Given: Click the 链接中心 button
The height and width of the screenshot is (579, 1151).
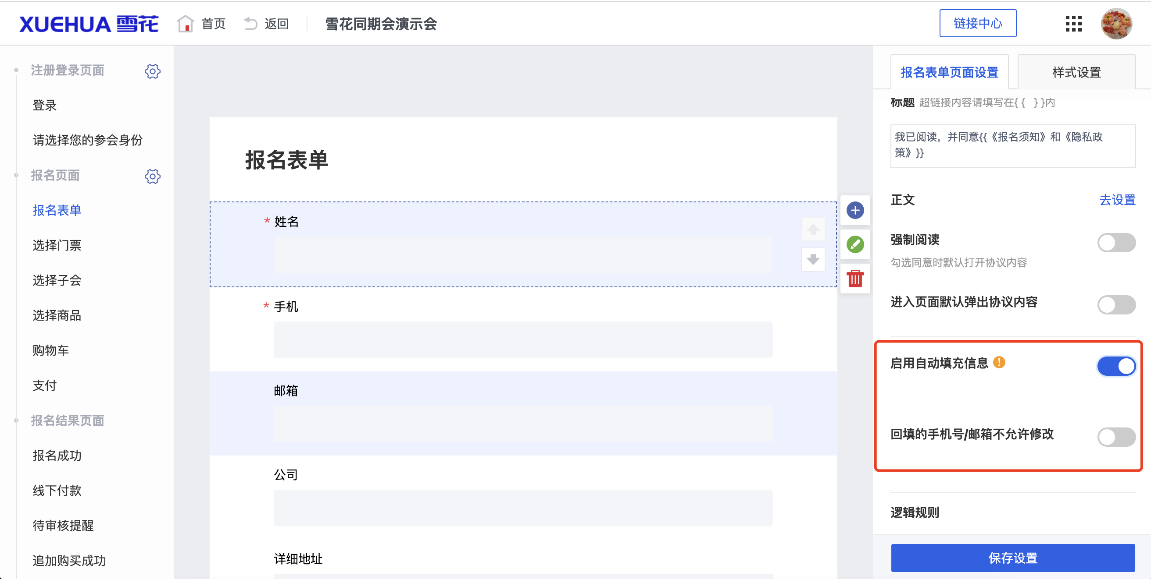Looking at the screenshot, I should click(x=978, y=23).
